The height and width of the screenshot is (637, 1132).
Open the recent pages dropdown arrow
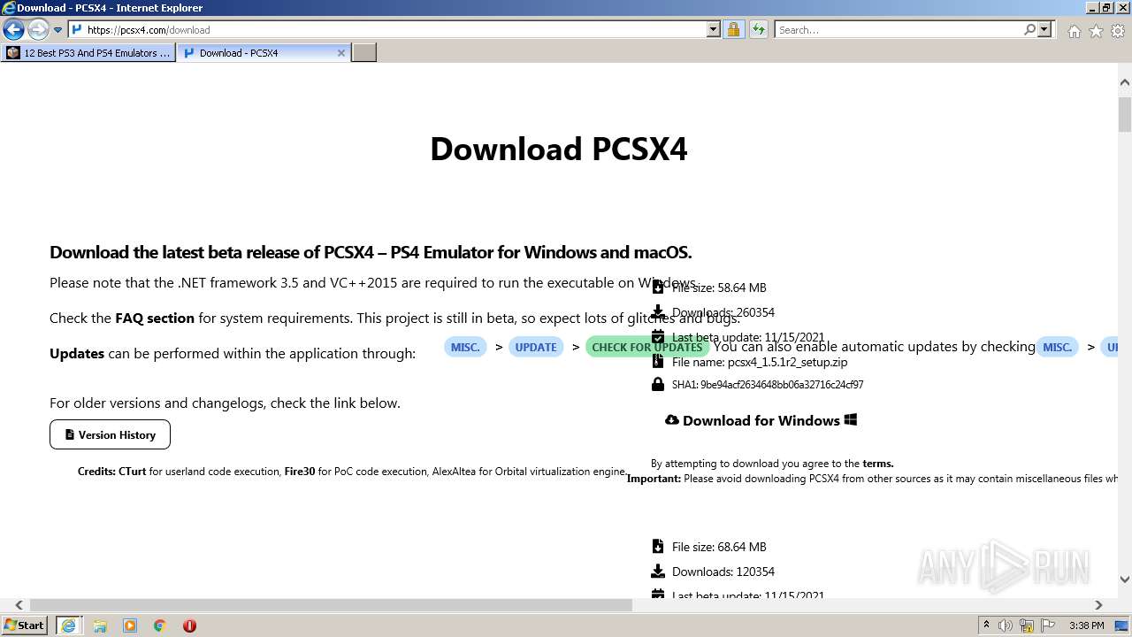point(57,30)
